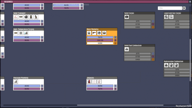Click the purple research type icon in Solid Fuel Combustion

[153, 56]
